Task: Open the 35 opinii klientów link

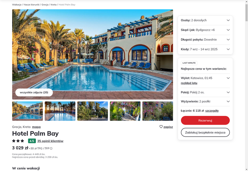Action: click(x=50, y=141)
